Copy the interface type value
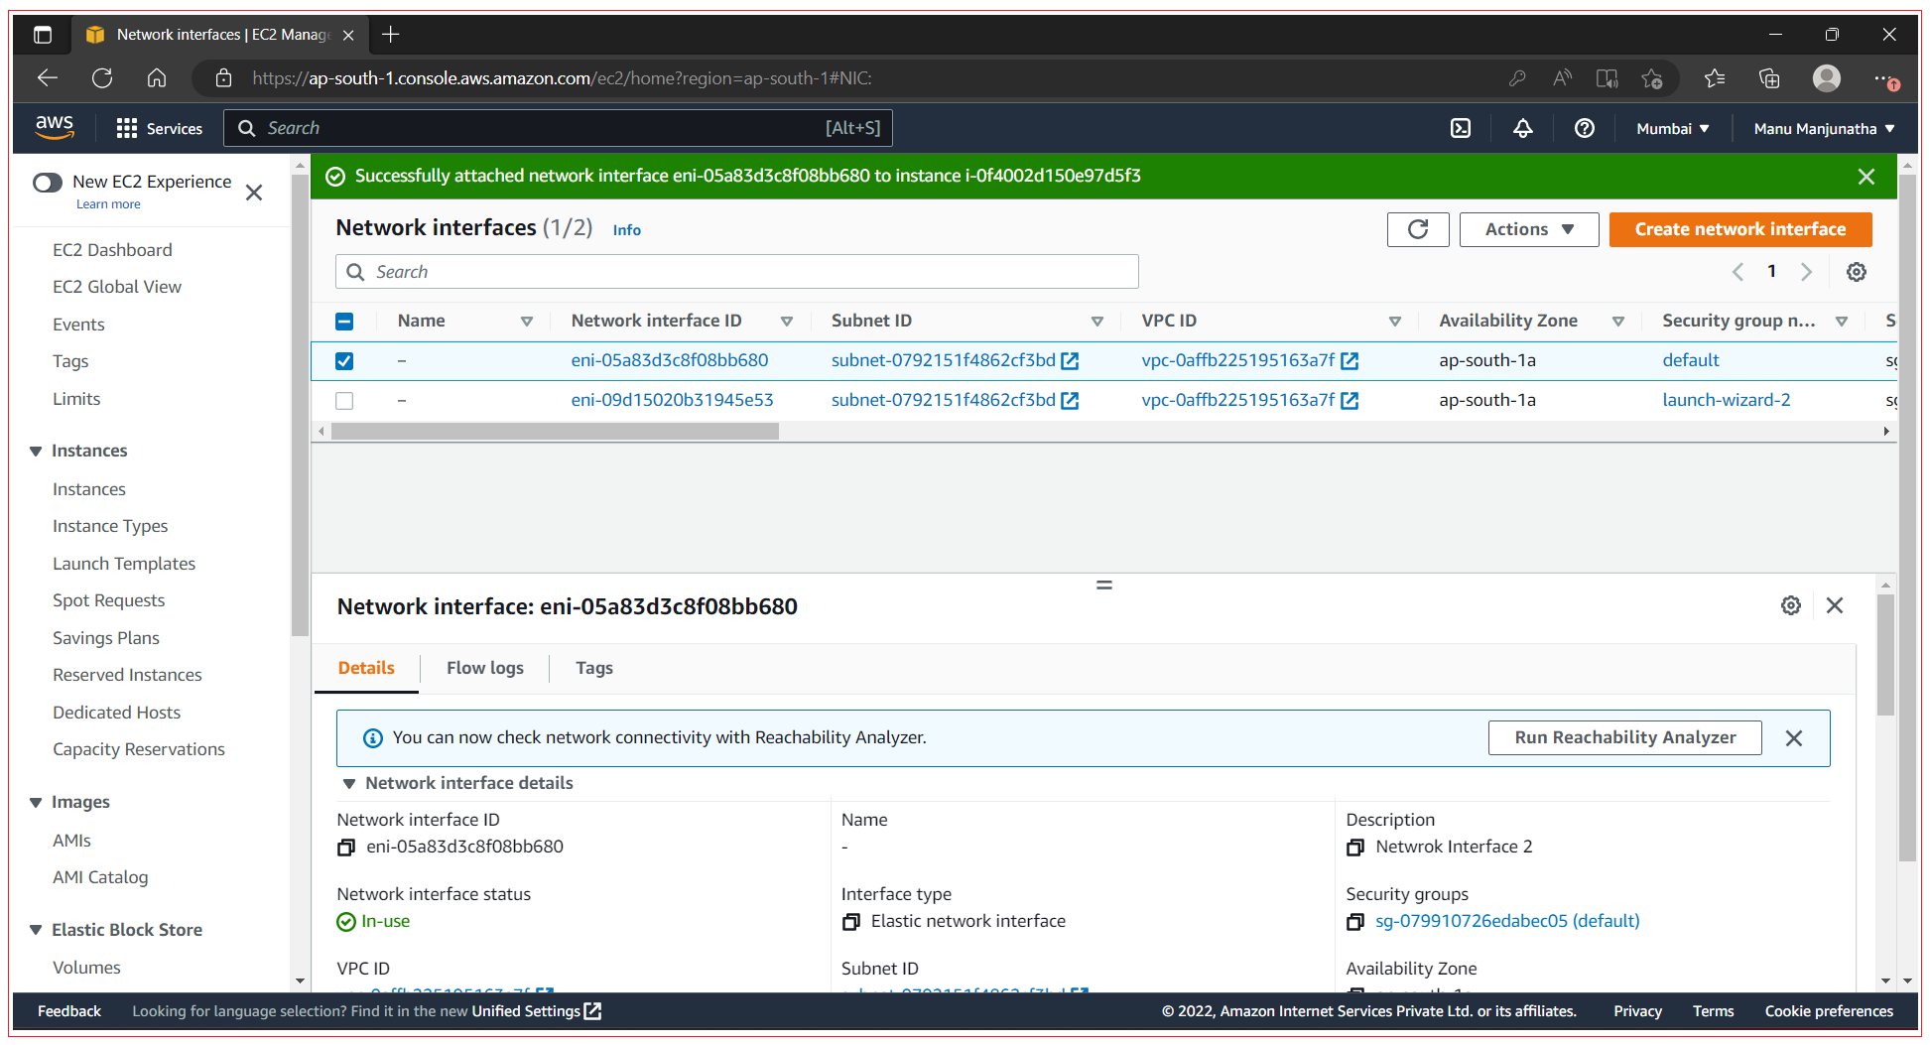The image size is (1930, 1045). (x=850, y=922)
